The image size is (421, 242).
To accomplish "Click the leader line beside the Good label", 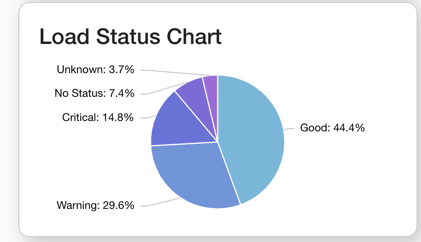I will point(289,129).
